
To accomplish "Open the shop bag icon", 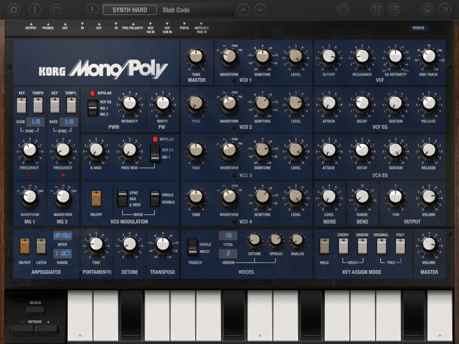I will pyautogui.click(x=56, y=10).
